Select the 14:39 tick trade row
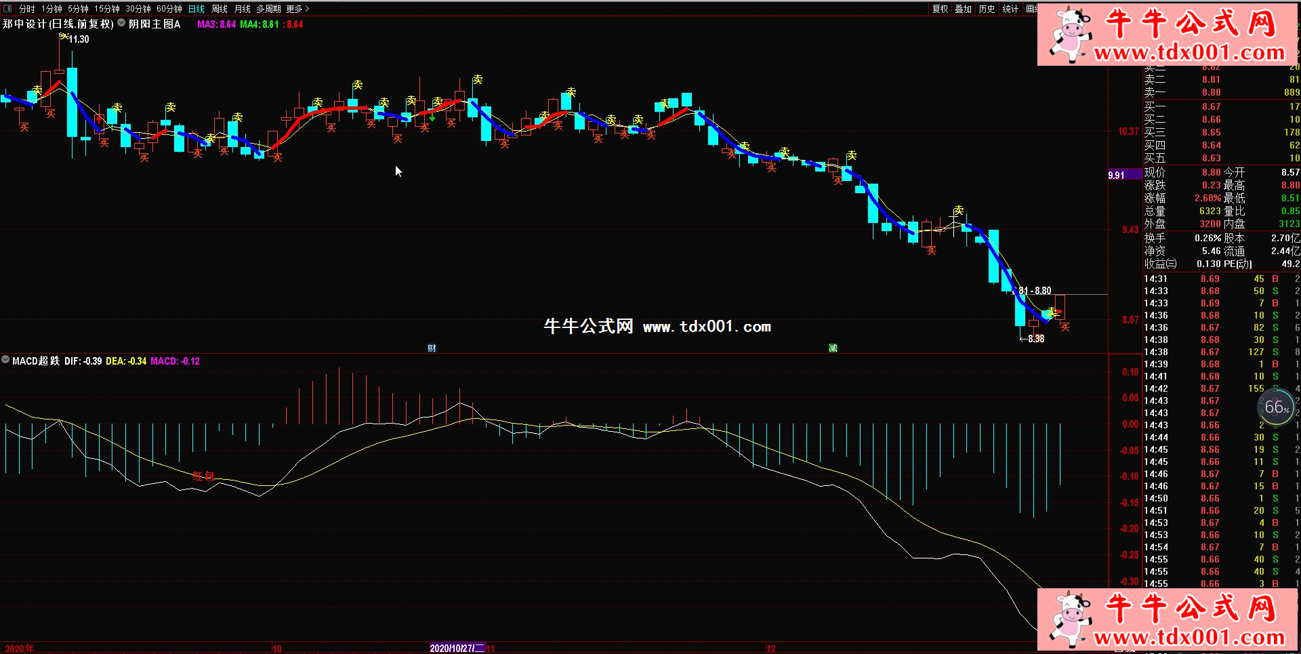This screenshot has width=1301, height=654. pyautogui.click(x=1221, y=364)
